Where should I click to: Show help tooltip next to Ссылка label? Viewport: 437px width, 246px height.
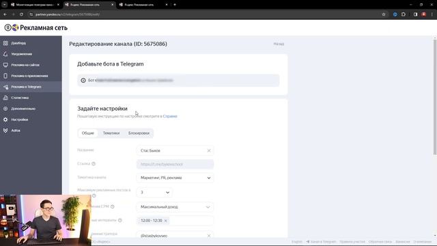94,164
